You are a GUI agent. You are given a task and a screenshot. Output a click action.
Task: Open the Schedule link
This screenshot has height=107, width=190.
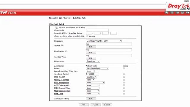click(72, 33)
